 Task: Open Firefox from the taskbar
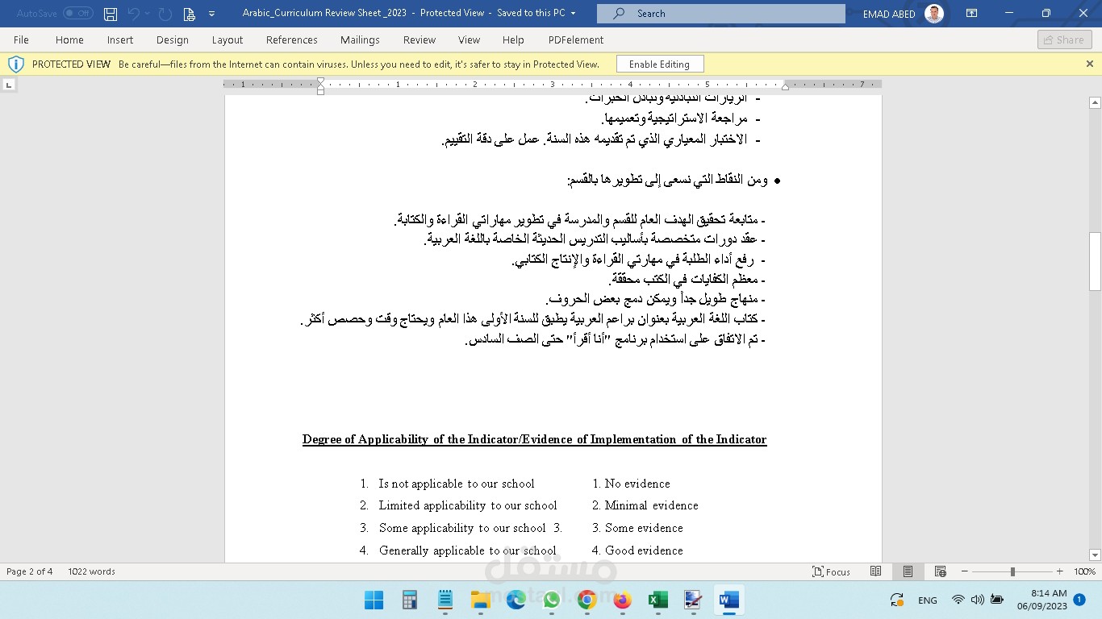(x=622, y=600)
